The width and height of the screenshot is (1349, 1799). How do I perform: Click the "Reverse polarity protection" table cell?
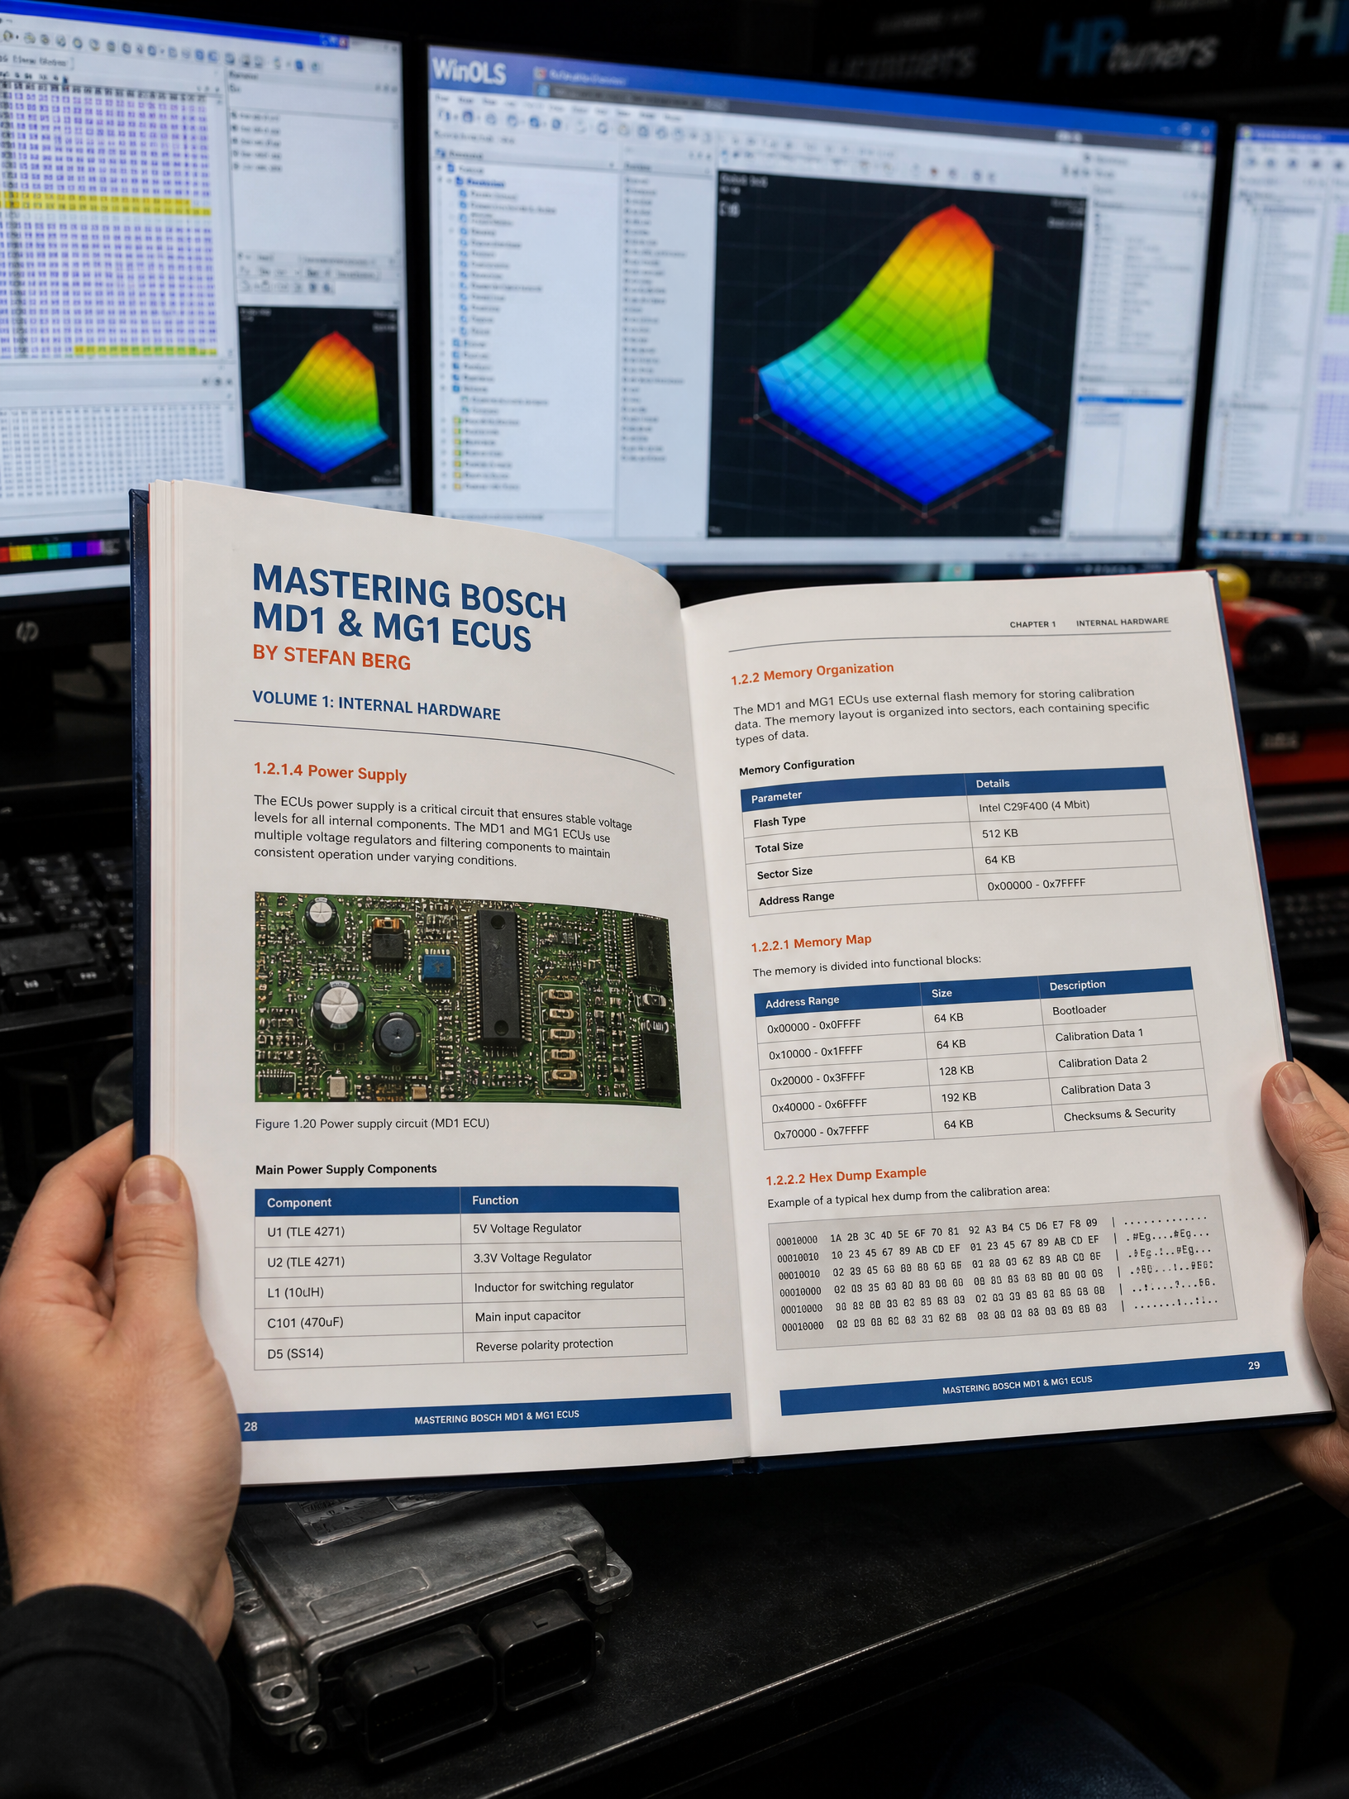[x=574, y=1344]
